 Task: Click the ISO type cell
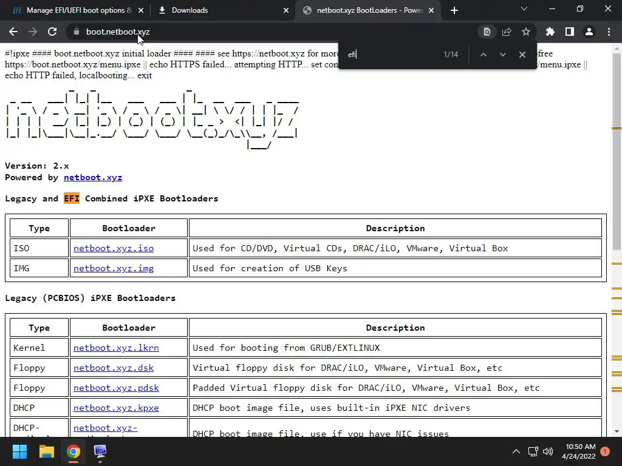(39, 248)
